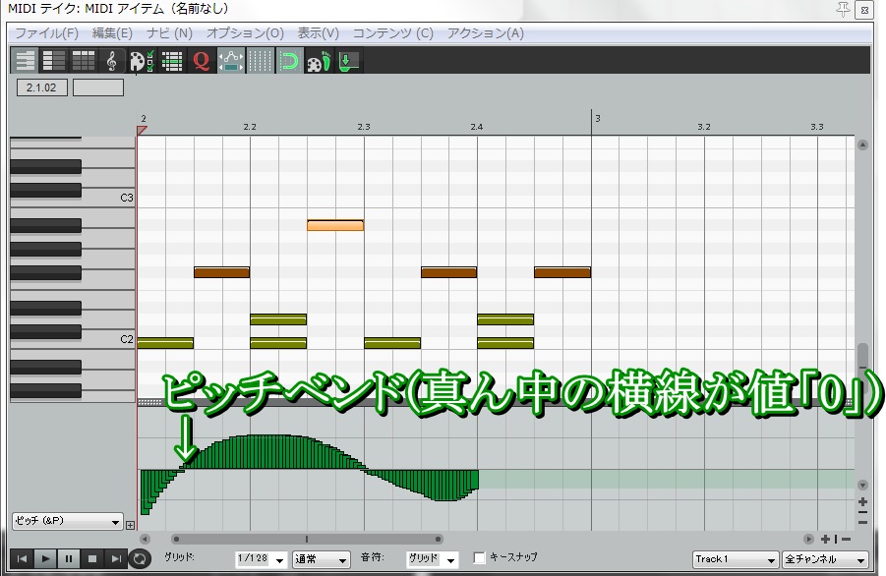Pin the MIDI editor window
The width and height of the screenshot is (886, 576).
(843, 9)
